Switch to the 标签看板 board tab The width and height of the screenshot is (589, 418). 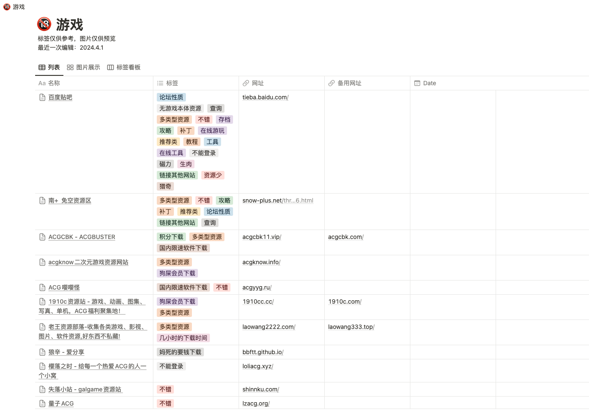pyautogui.click(x=124, y=67)
